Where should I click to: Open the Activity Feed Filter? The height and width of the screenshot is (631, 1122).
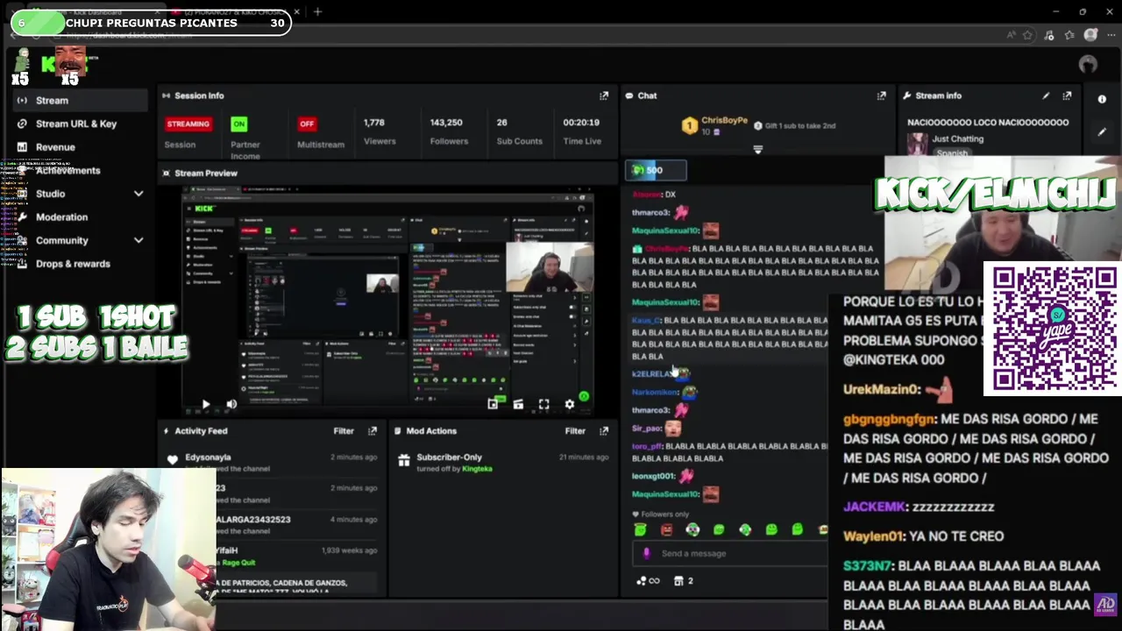point(343,431)
